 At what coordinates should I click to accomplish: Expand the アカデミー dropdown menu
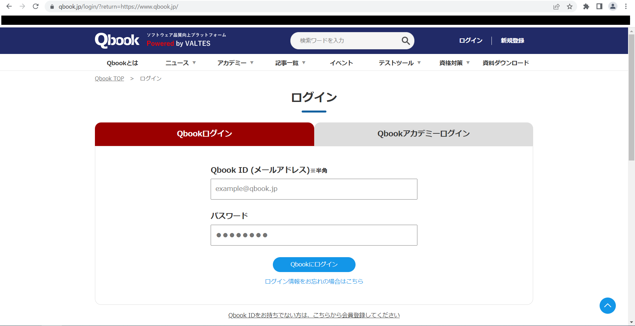235,63
